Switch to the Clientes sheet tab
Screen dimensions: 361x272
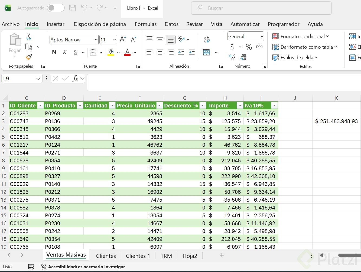tap(106, 256)
